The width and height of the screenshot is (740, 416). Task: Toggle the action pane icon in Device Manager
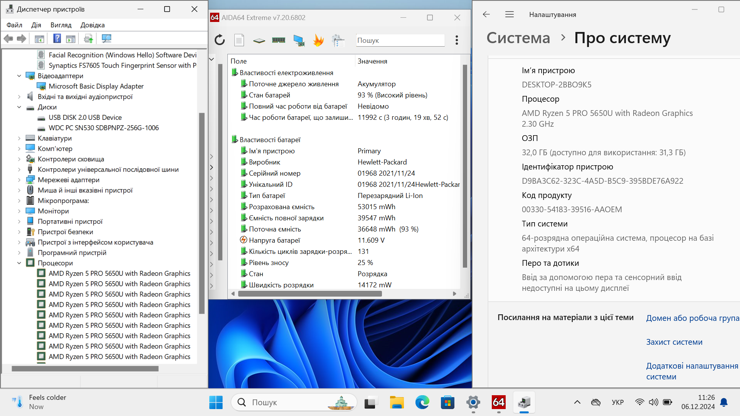tap(71, 39)
